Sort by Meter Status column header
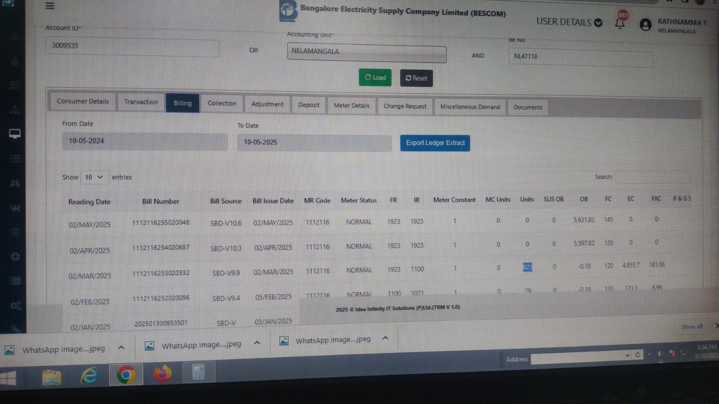Viewport: 719px width, 404px height. coord(358,200)
